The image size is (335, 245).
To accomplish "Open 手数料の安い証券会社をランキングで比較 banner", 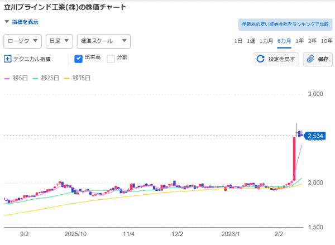I will point(285,24).
